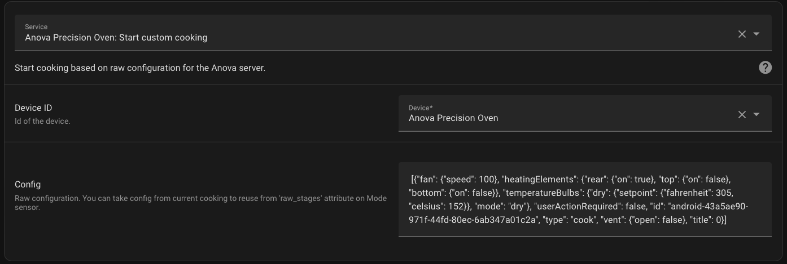Click the small Device* field label
This screenshot has width=787, height=264.
click(x=421, y=108)
